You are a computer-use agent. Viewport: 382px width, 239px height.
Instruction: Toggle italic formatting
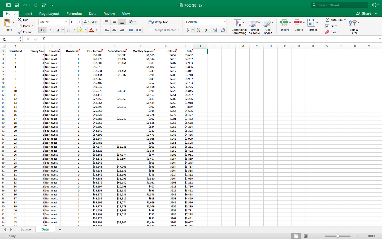(x=49, y=30)
